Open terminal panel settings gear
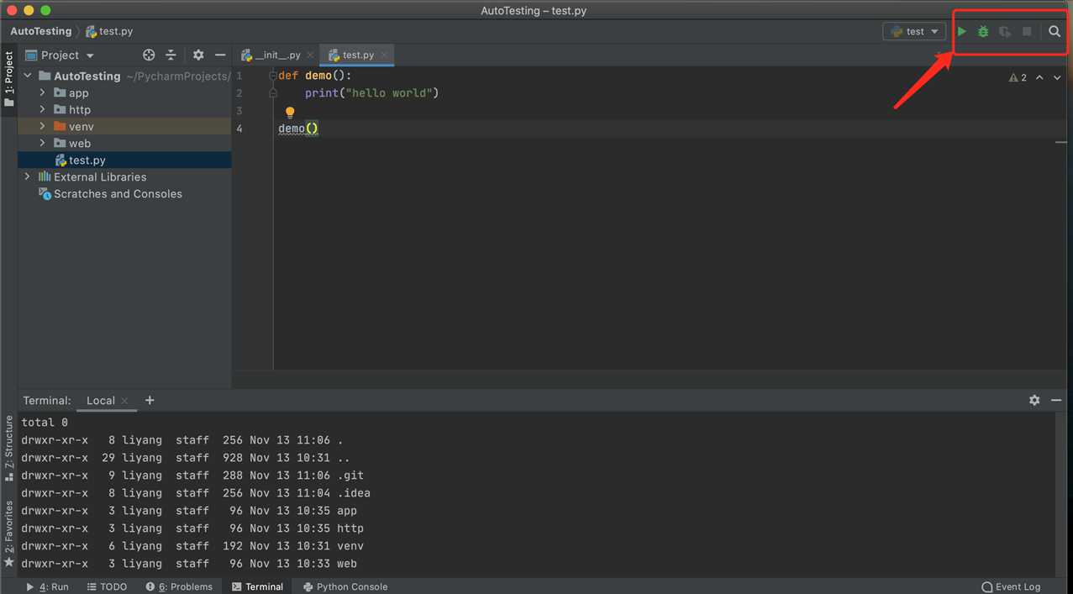The width and height of the screenshot is (1073, 594). [x=1034, y=401]
